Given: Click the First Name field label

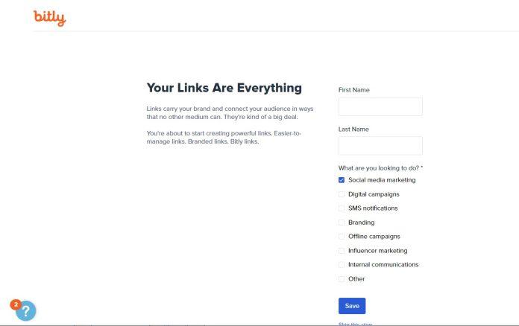Looking at the screenshot, I should [x=354, y=90].
